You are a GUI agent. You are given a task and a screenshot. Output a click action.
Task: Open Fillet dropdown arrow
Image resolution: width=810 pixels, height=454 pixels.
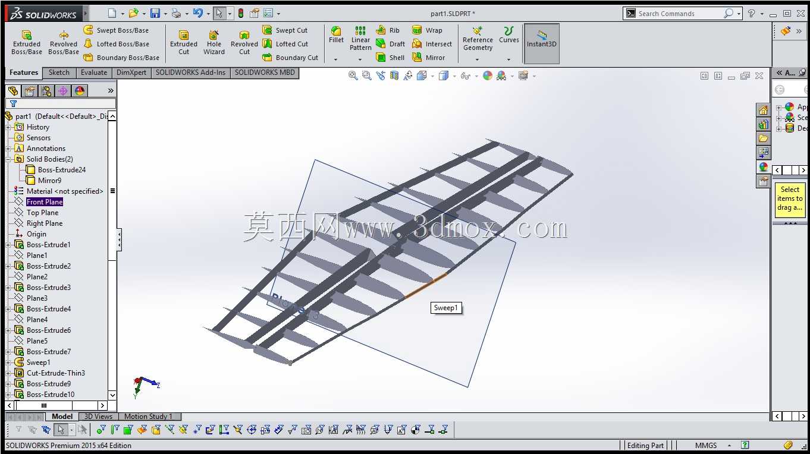pyautogui.click(x=336, y=59)
